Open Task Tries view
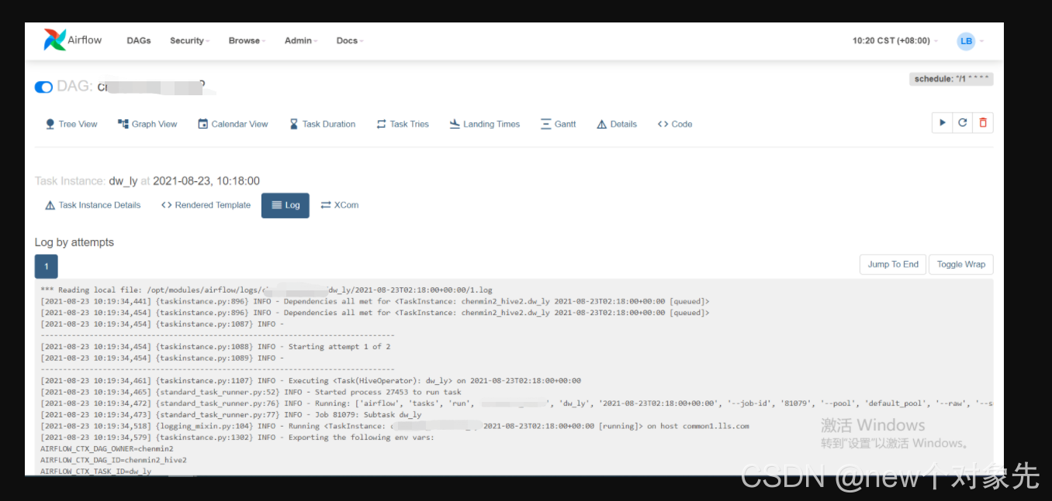Screen dimensions: 1052x501 pos(403,124)
